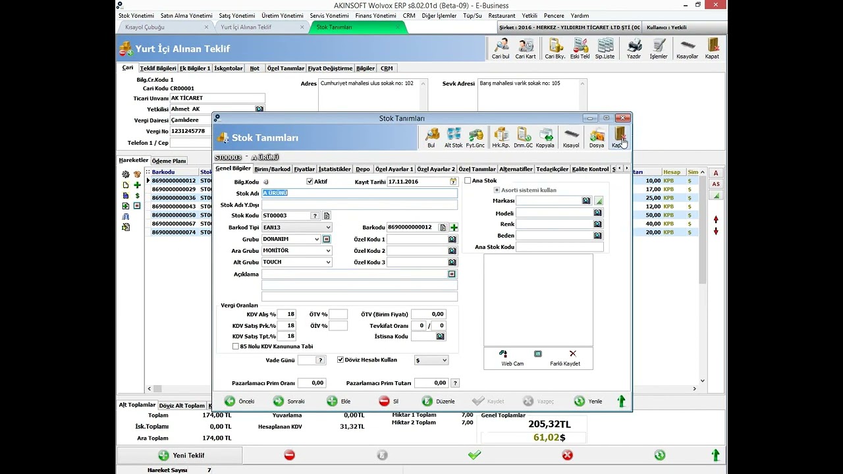Open the Dnm.GC icon
Image resolution: width=843 pixels, height=474 pixels.
click(x=524, y=138)
